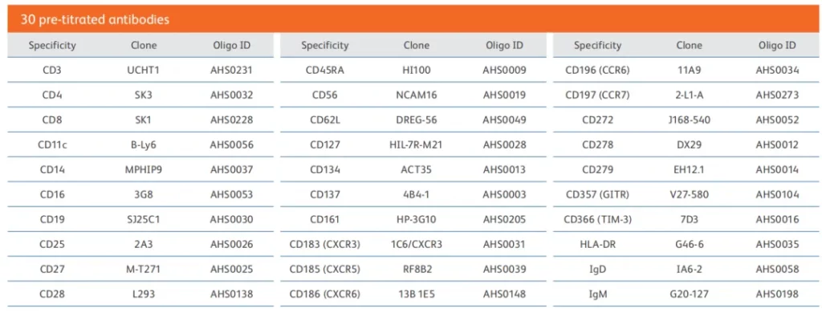This screenshot has width=822, height=317.
Task: Click clone MPHIP9 in CD14 row
Action: pyautogui.click(x=144, y=170)
